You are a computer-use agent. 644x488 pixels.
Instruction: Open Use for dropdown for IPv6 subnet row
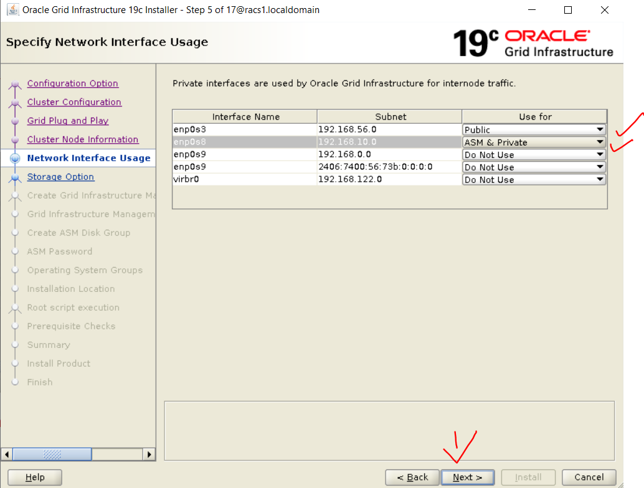[x=534, y=167]
